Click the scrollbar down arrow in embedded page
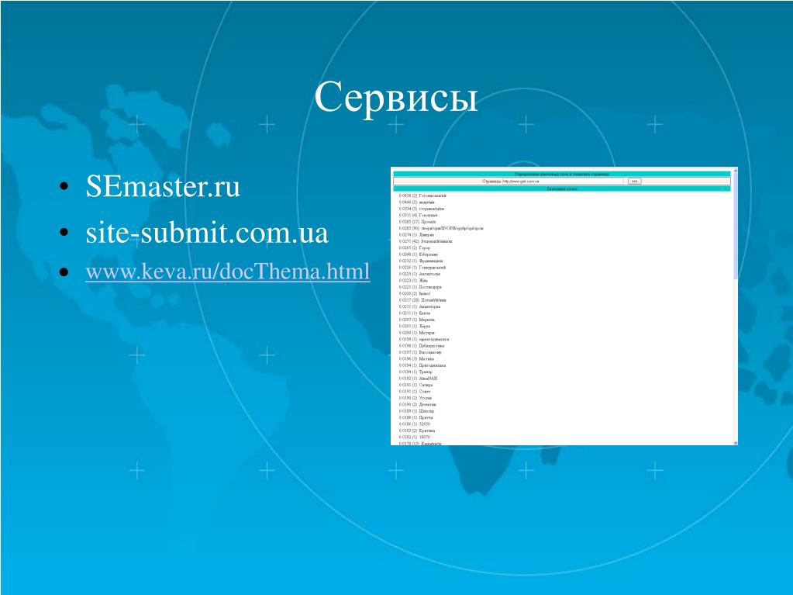793x595 pixels. click(x=736, y=443)
